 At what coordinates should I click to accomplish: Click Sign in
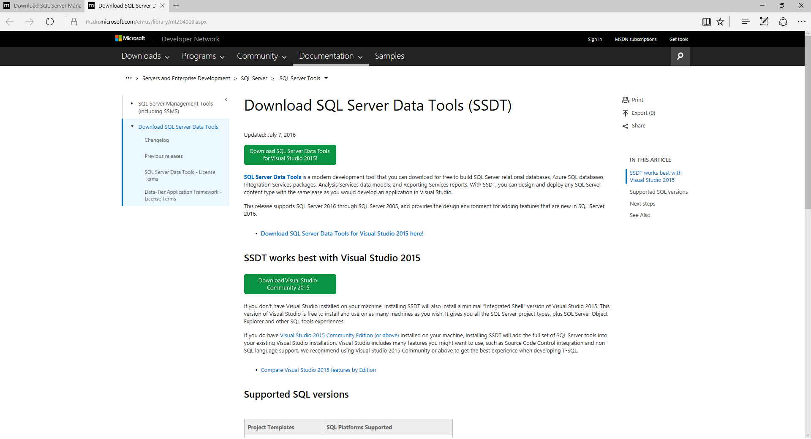(595, 39)
